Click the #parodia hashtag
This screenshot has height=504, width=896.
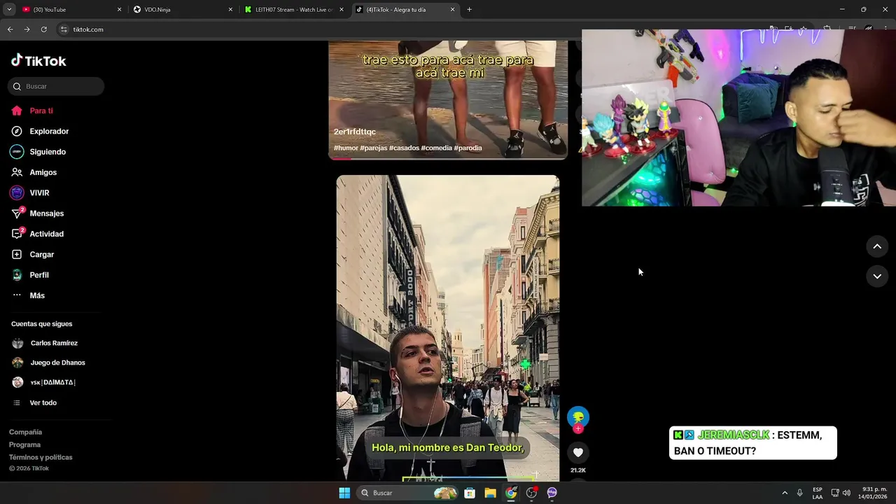point(468,148)
